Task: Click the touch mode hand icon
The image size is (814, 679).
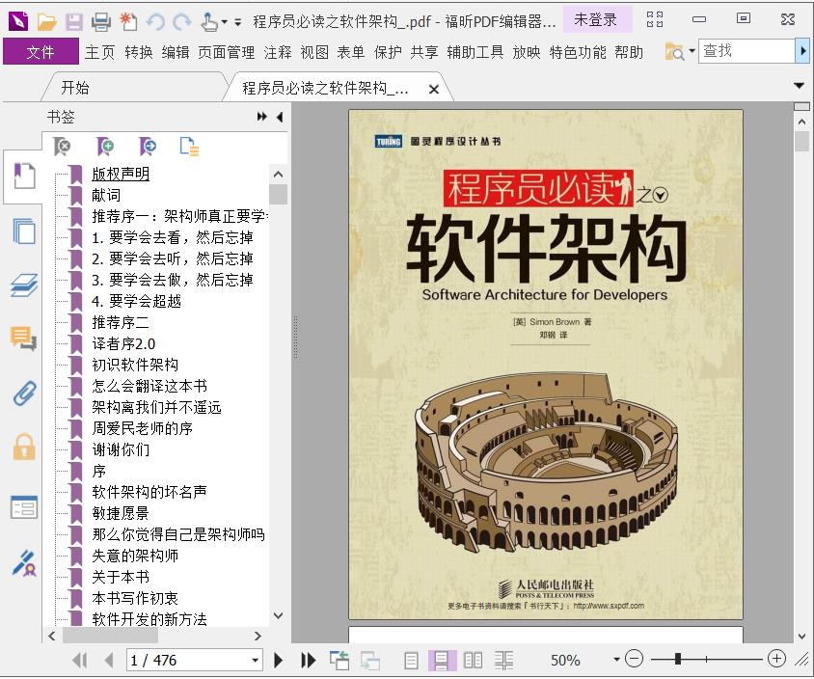Action: pyautogui.click(x=208, y=22)
